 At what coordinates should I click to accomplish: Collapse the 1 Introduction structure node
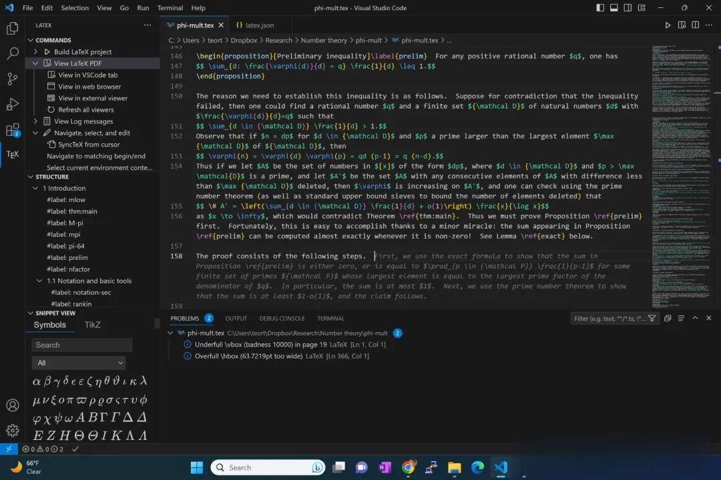pyautogui.click(x=35, y=188)
